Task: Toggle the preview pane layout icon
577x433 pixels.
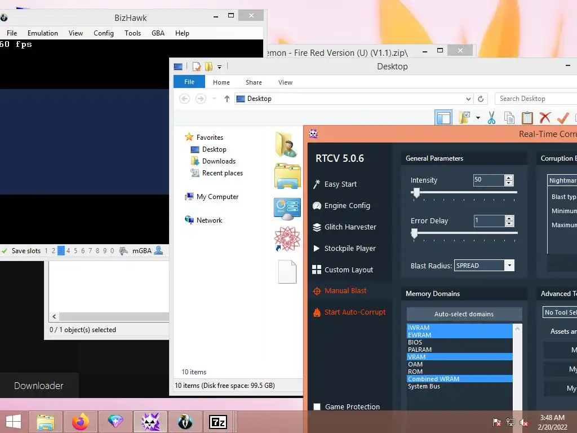Action: pos(443,118)
